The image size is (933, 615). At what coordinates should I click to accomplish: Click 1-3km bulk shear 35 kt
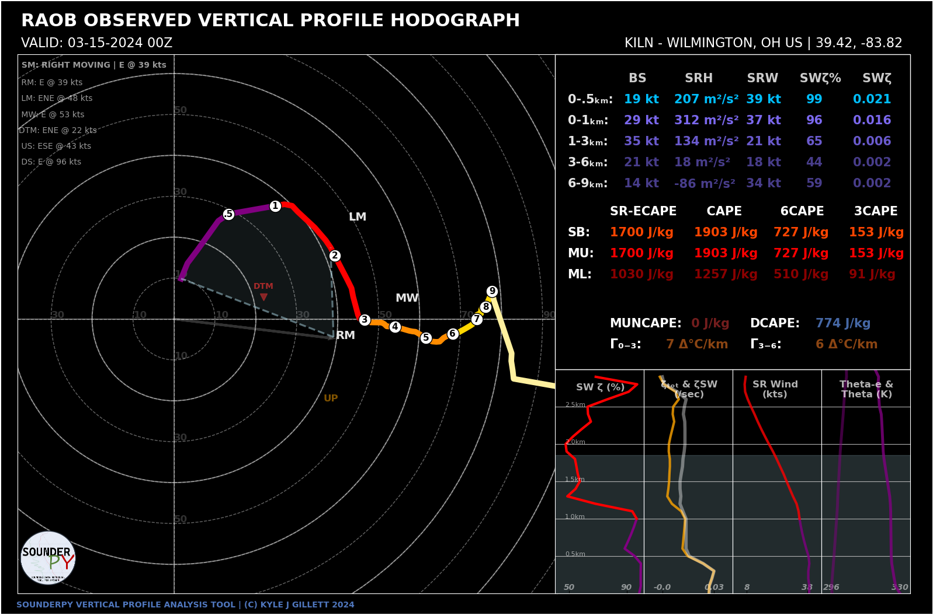[641, 141]
